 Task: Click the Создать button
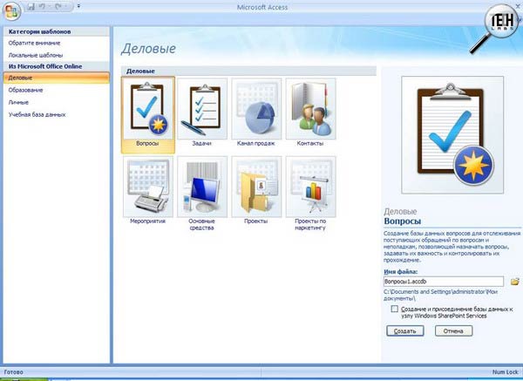coord(405,331)
